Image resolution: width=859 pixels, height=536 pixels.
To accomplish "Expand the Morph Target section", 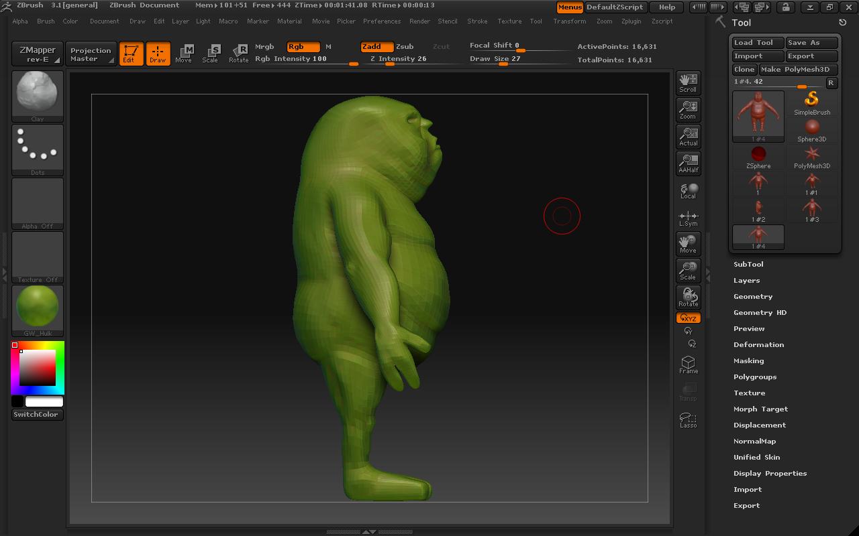I will (760, 409).
